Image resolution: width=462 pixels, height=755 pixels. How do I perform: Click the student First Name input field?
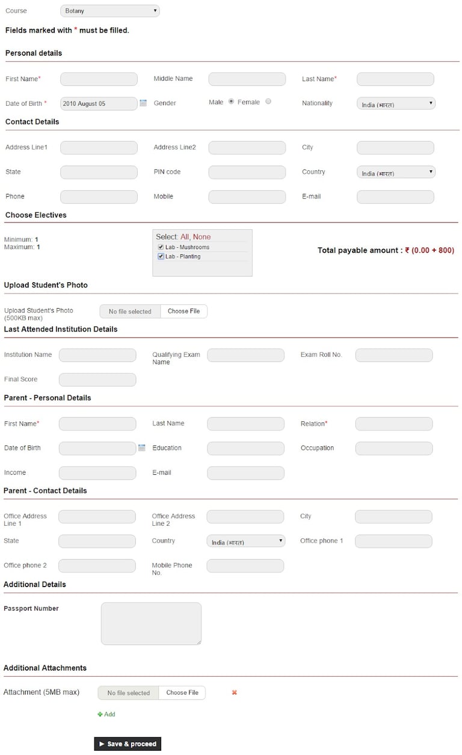tap(99, 79)
